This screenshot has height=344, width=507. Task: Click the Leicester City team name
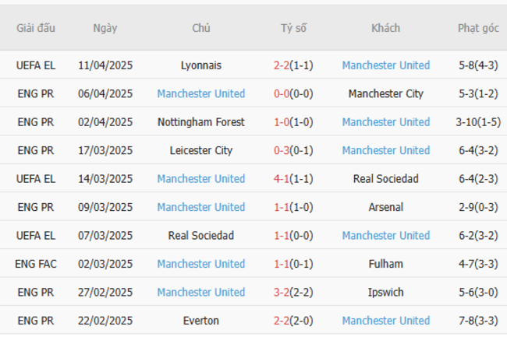[200, 150]
